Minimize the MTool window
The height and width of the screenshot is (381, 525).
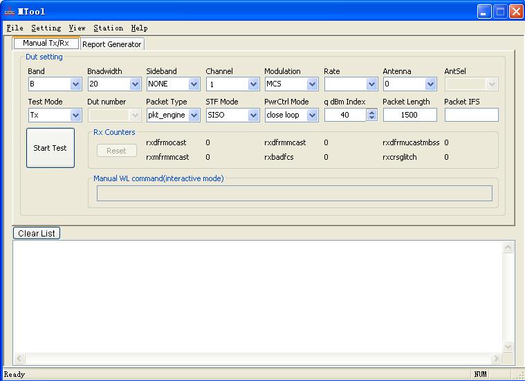[483, 12]
